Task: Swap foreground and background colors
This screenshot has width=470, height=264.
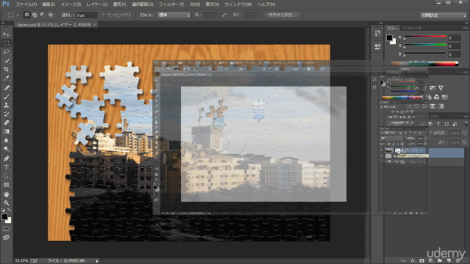Action: point(10,210)
